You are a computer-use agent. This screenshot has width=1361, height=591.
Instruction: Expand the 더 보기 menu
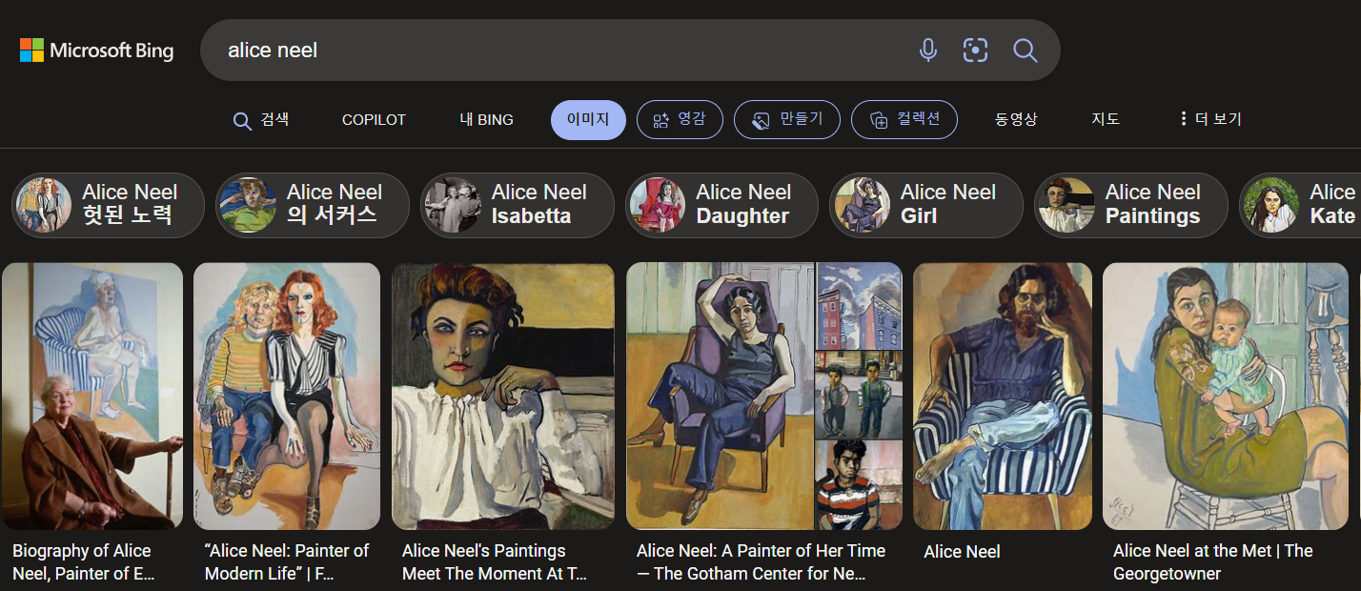point(1209,120)
